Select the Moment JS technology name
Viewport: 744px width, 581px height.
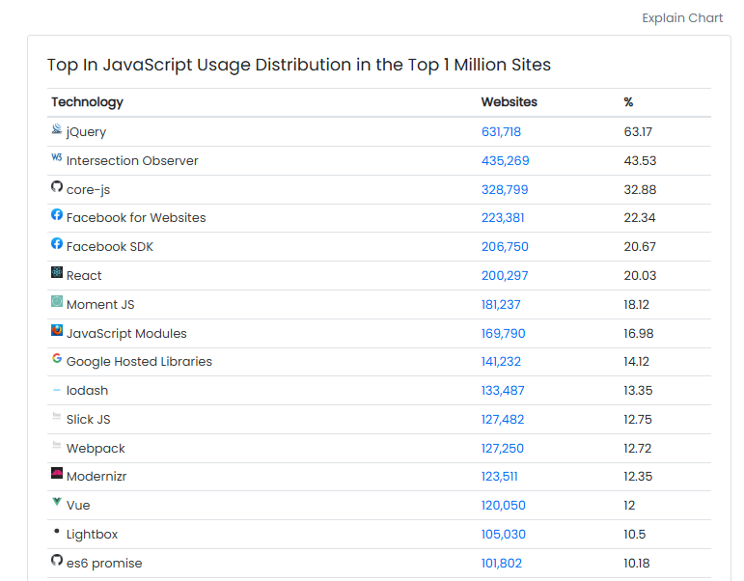[x=100, y=304]
